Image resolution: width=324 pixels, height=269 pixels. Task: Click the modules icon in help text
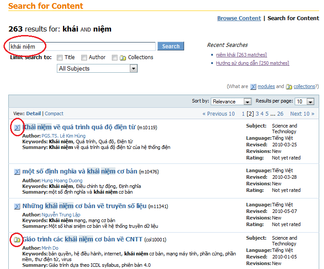(253, 87)
